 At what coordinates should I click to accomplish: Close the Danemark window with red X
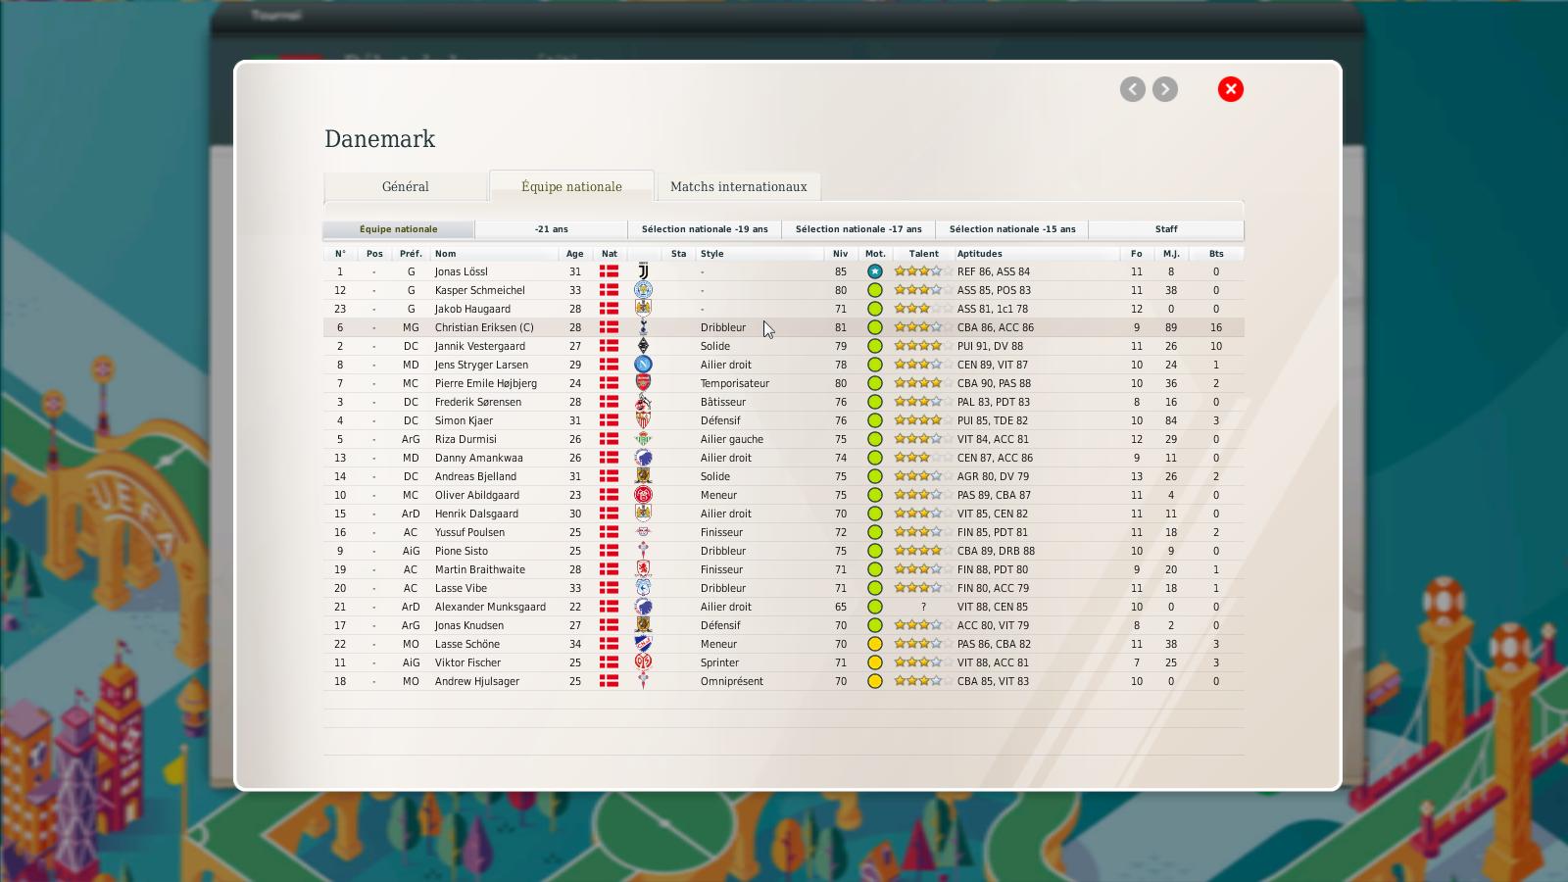[x=1231, y=89]
